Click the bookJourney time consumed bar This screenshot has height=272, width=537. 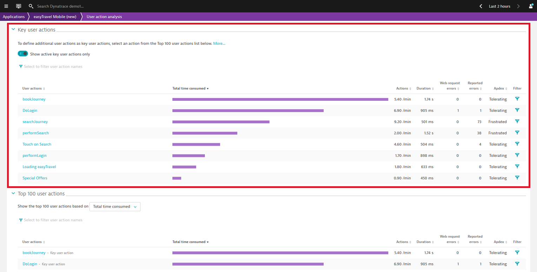[280, 99]
